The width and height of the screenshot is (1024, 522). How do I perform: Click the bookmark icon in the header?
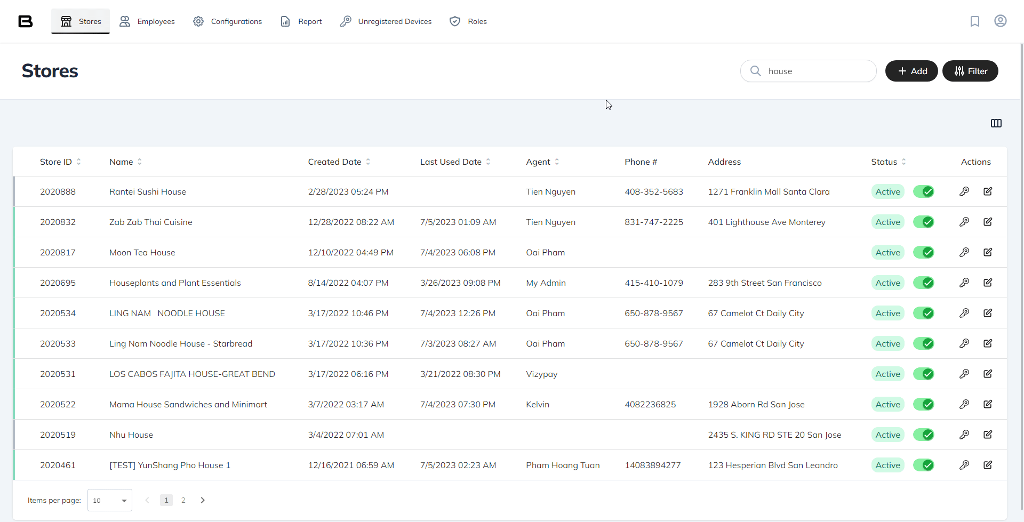point(974,21)
